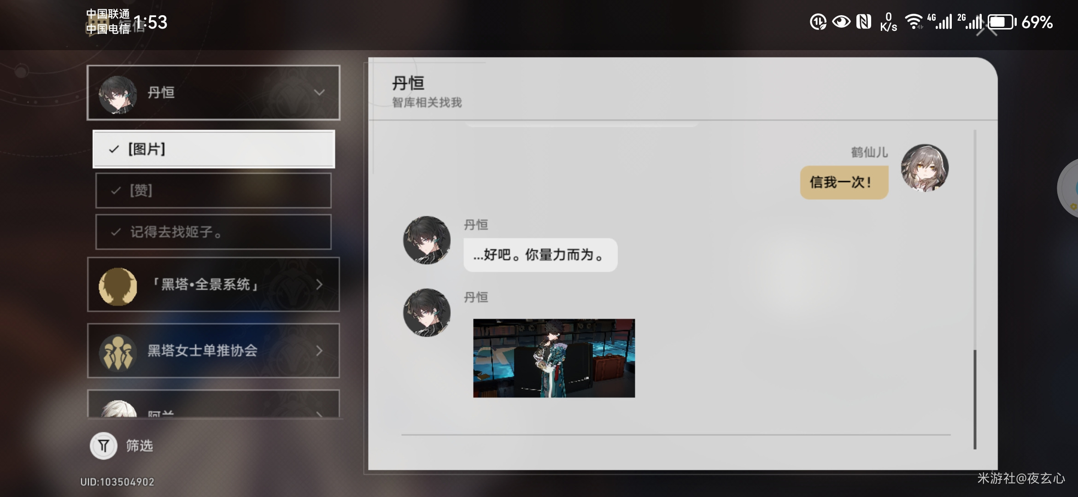Expand the 「黑塔•全景系统」 chevron
The height and width of the screenshot is (497, 1078).
(319, 285)
